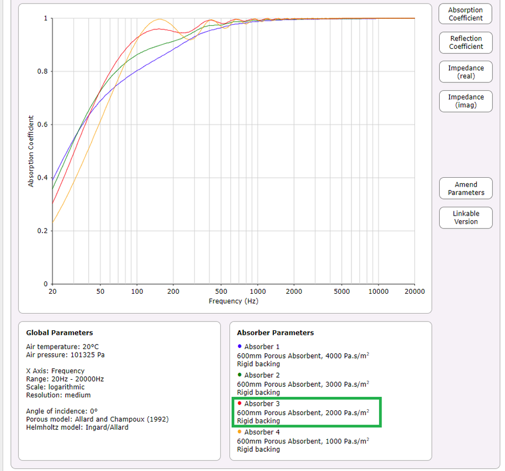Click the 'Frequency (Hz)' axis title
The image size is (505, 471).
coord(233,301)
